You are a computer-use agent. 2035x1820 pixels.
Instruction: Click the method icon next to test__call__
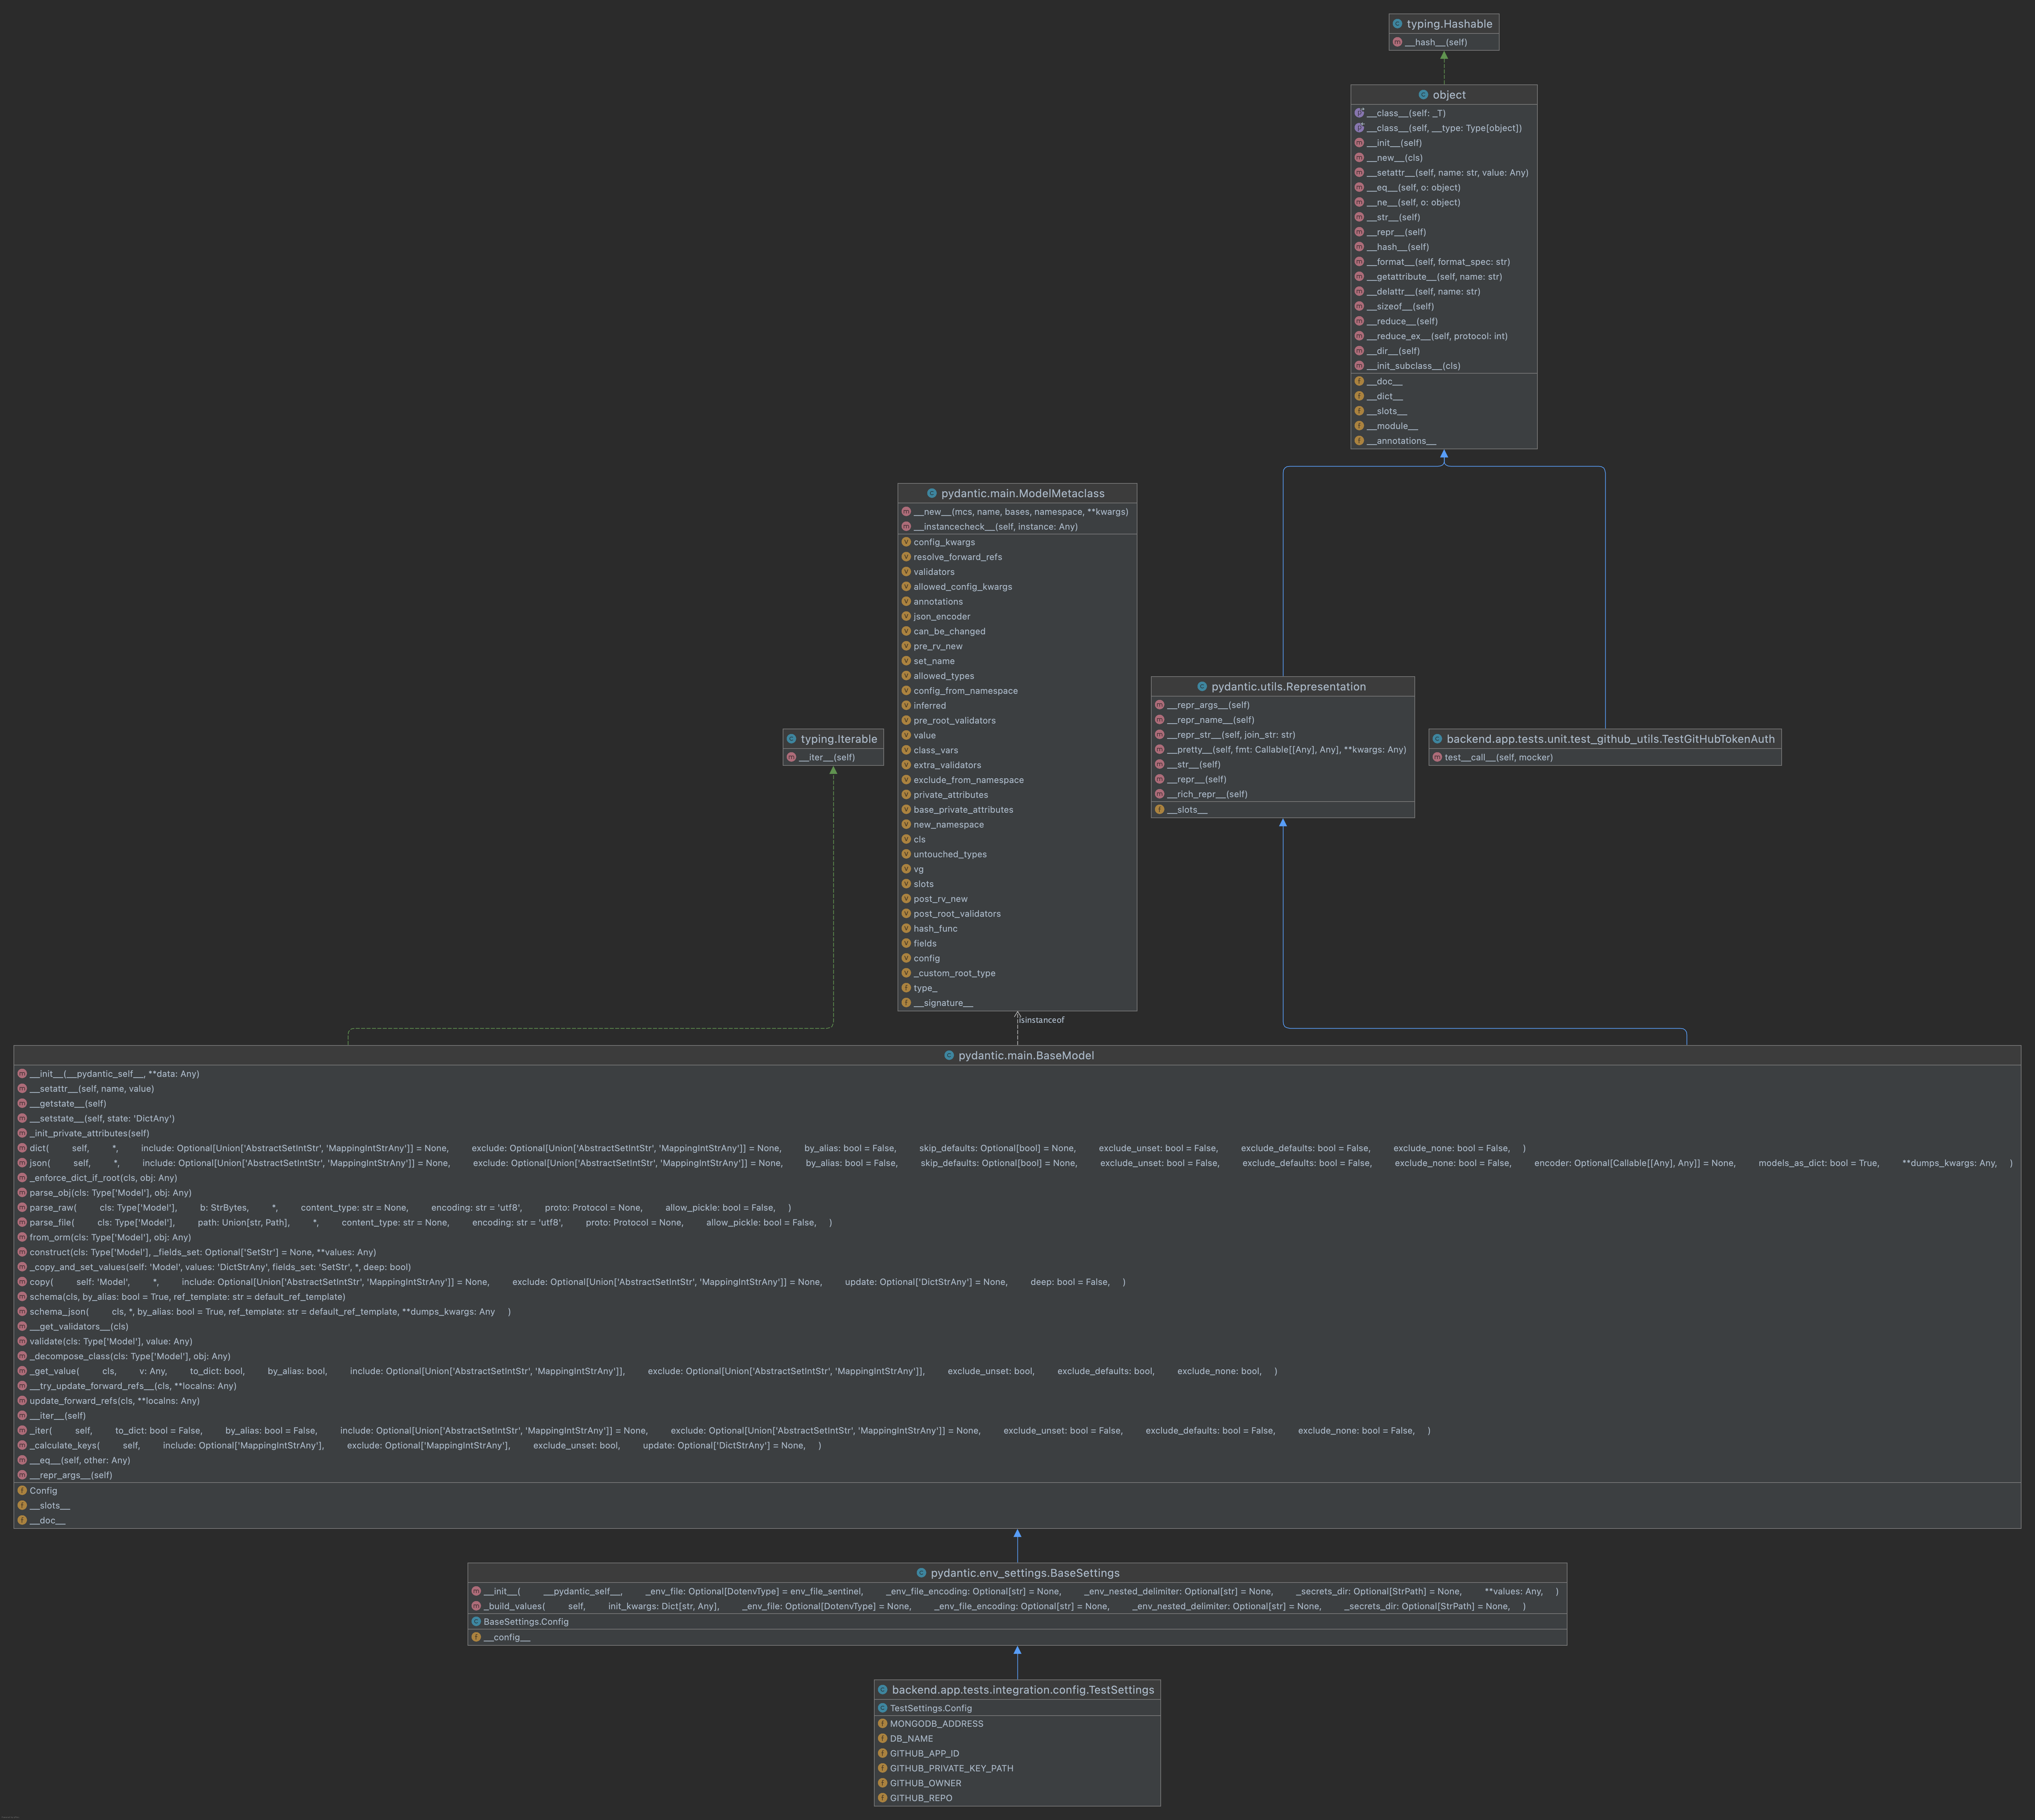pos(1437,757)
